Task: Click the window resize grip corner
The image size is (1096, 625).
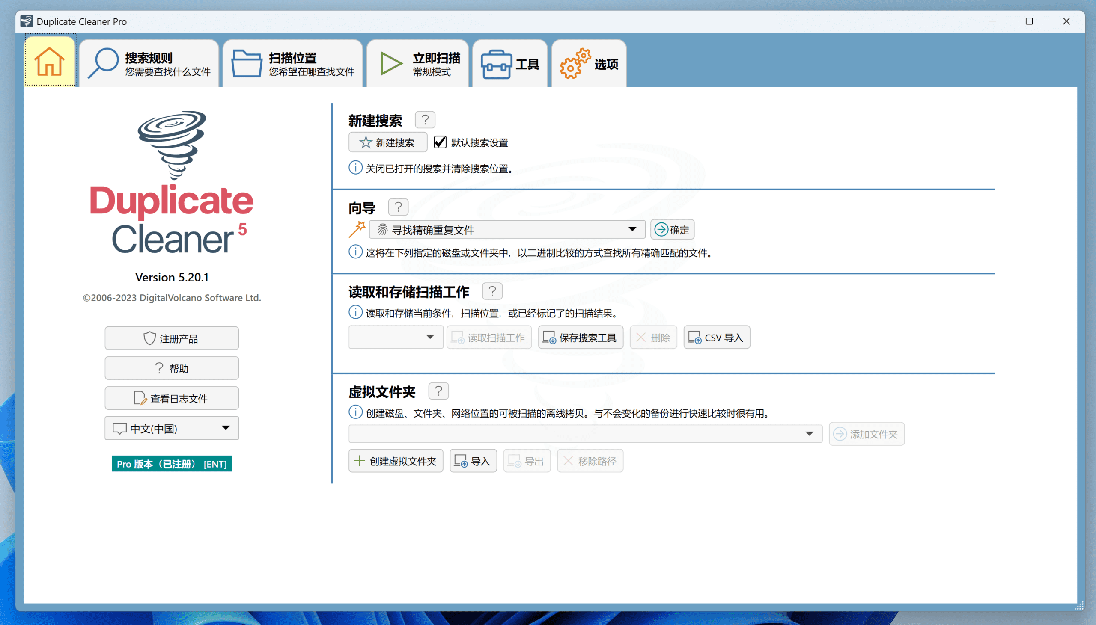Action: click(x=1079, y=605)
